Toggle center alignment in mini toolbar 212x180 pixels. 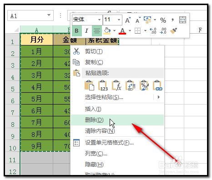point(97,31)
